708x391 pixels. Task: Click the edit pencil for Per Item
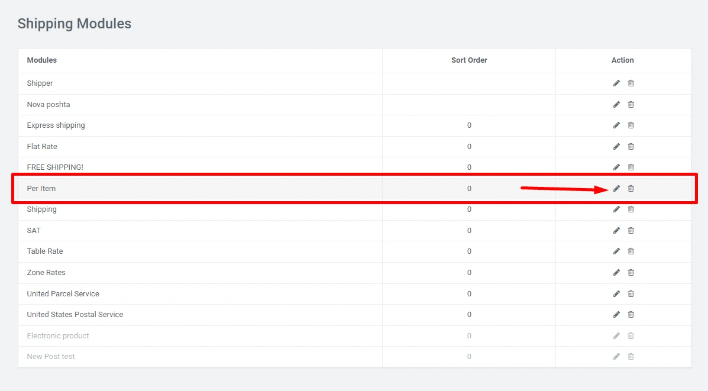616,189
